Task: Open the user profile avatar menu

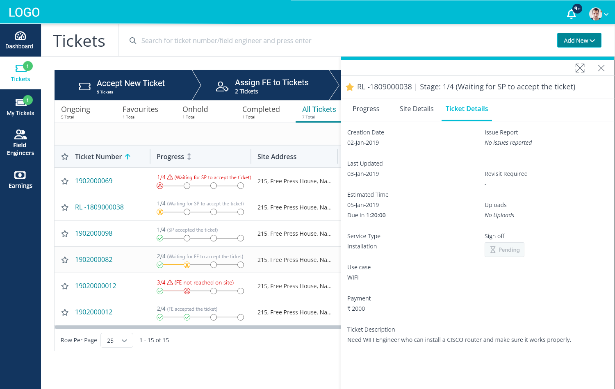Action: [598, 14]
